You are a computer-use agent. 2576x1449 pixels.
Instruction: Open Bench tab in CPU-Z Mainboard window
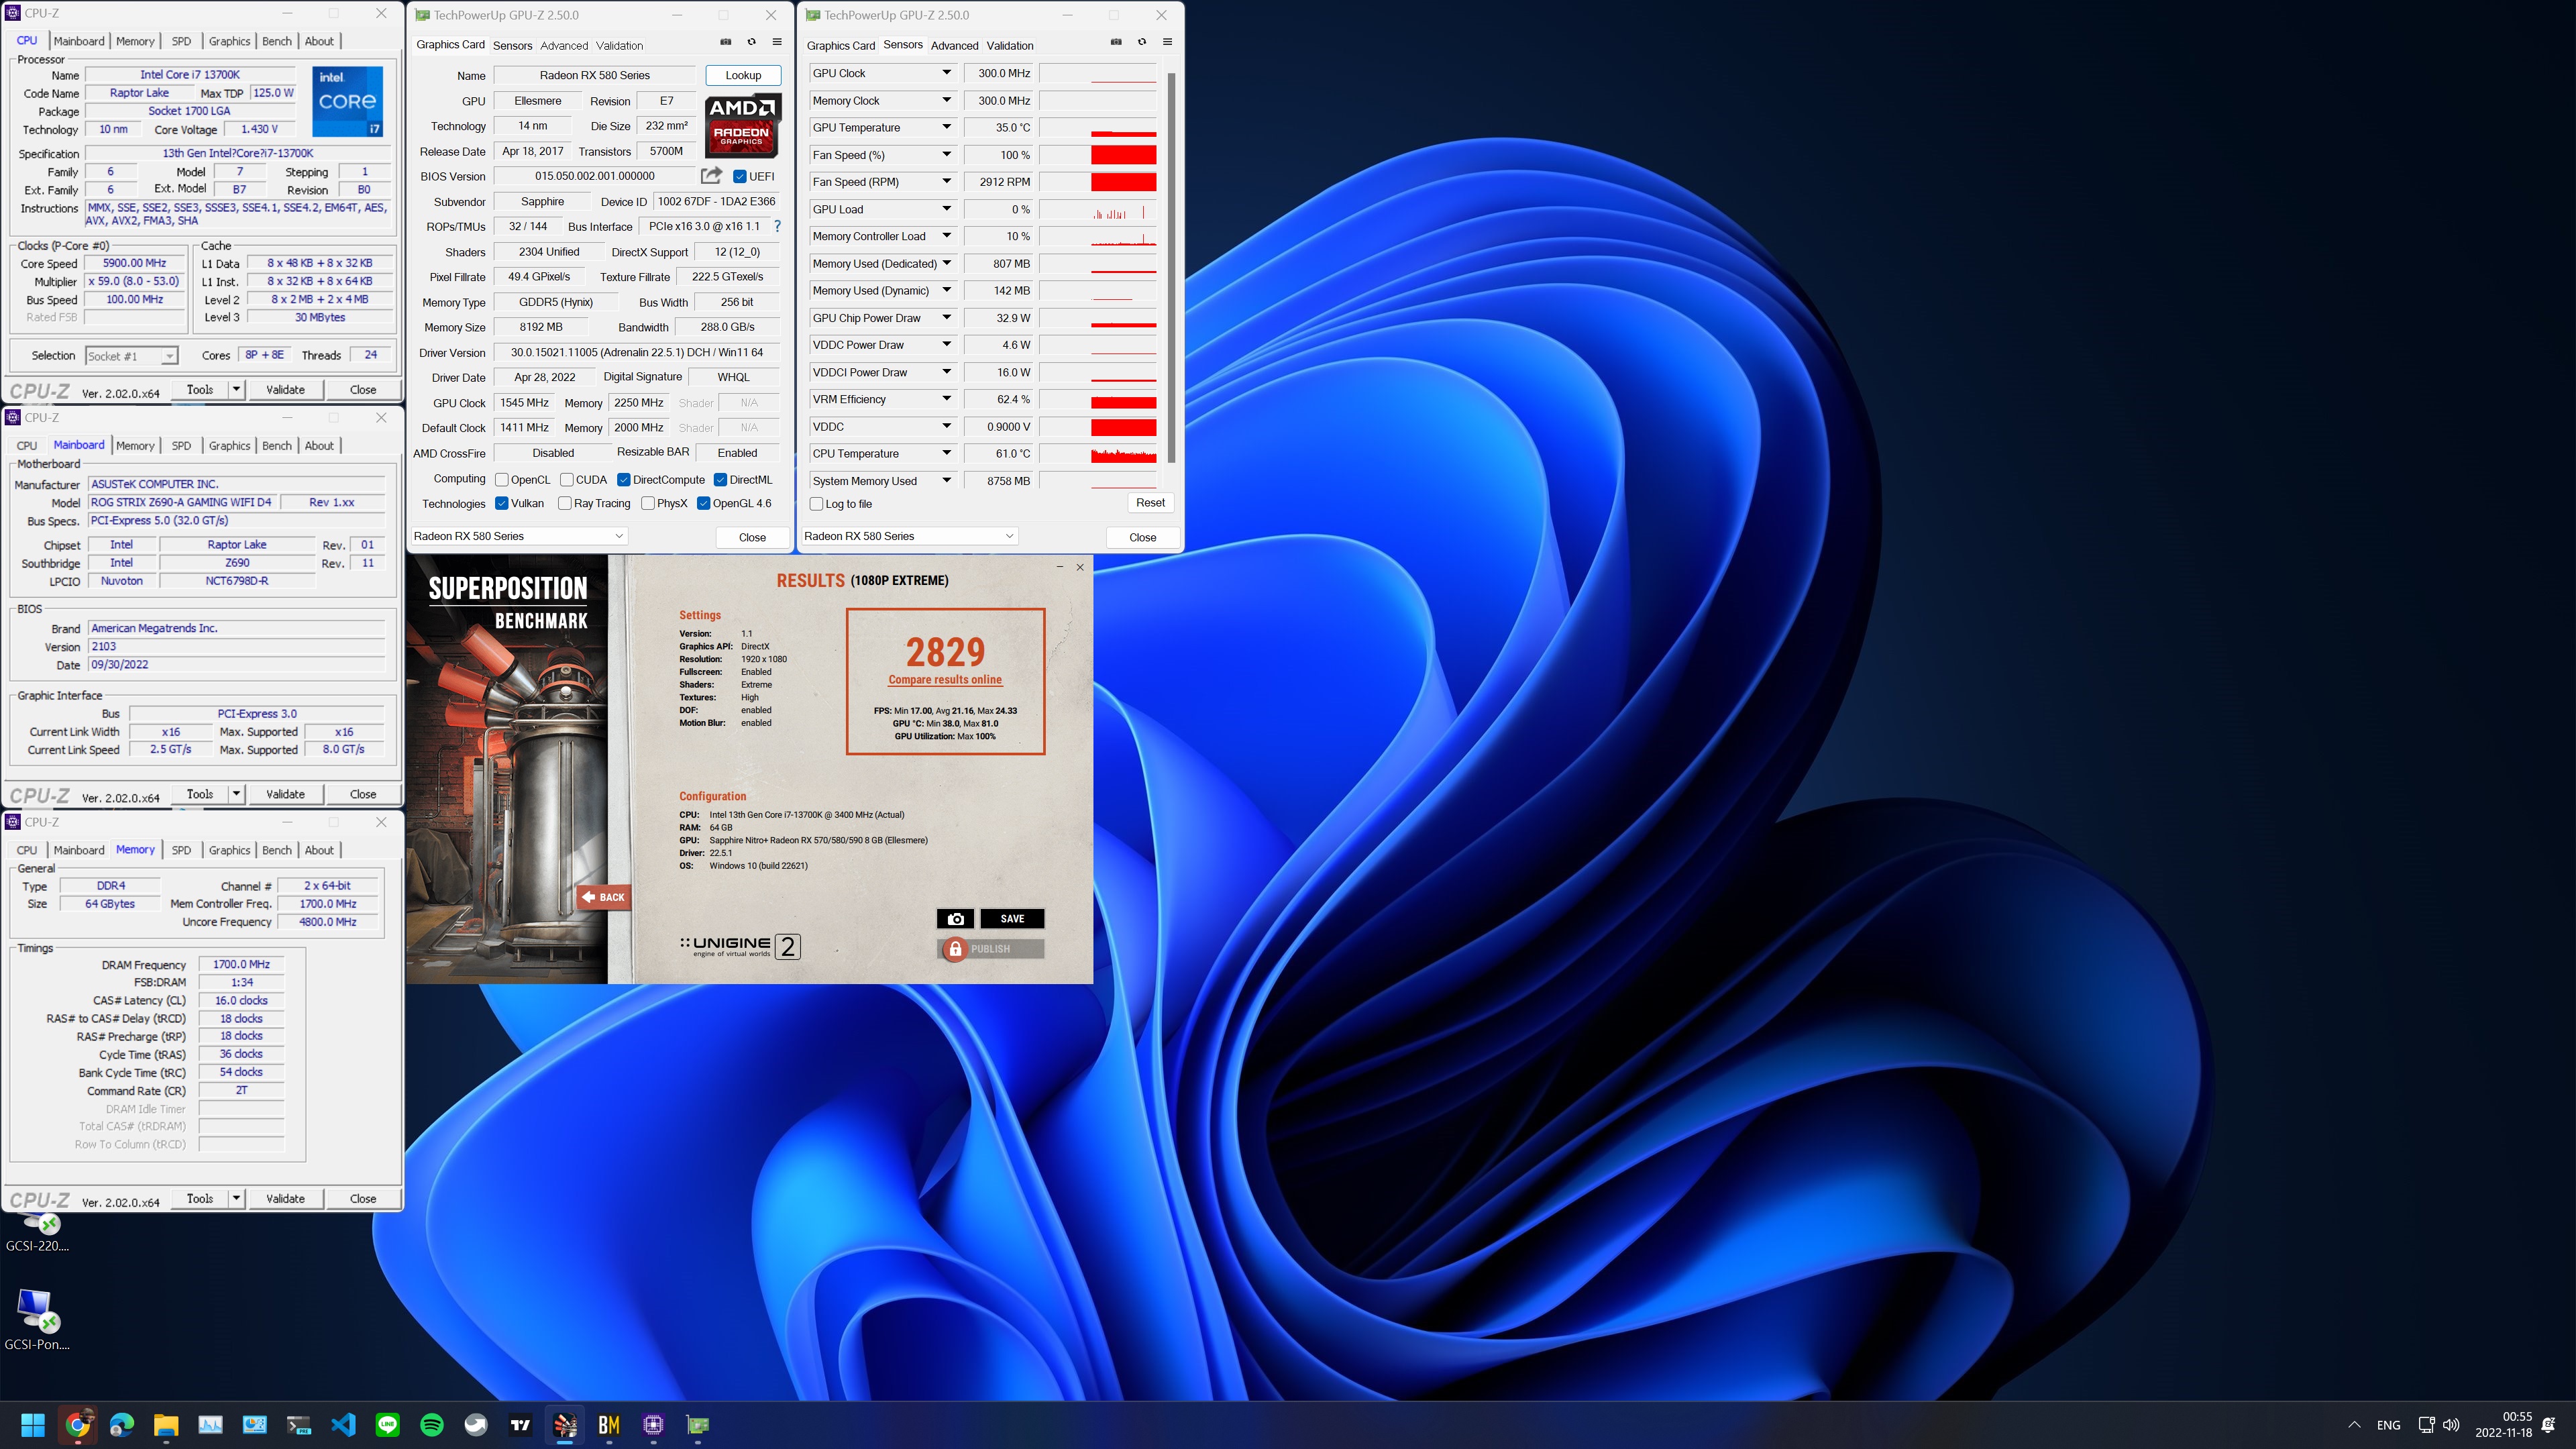277,446
